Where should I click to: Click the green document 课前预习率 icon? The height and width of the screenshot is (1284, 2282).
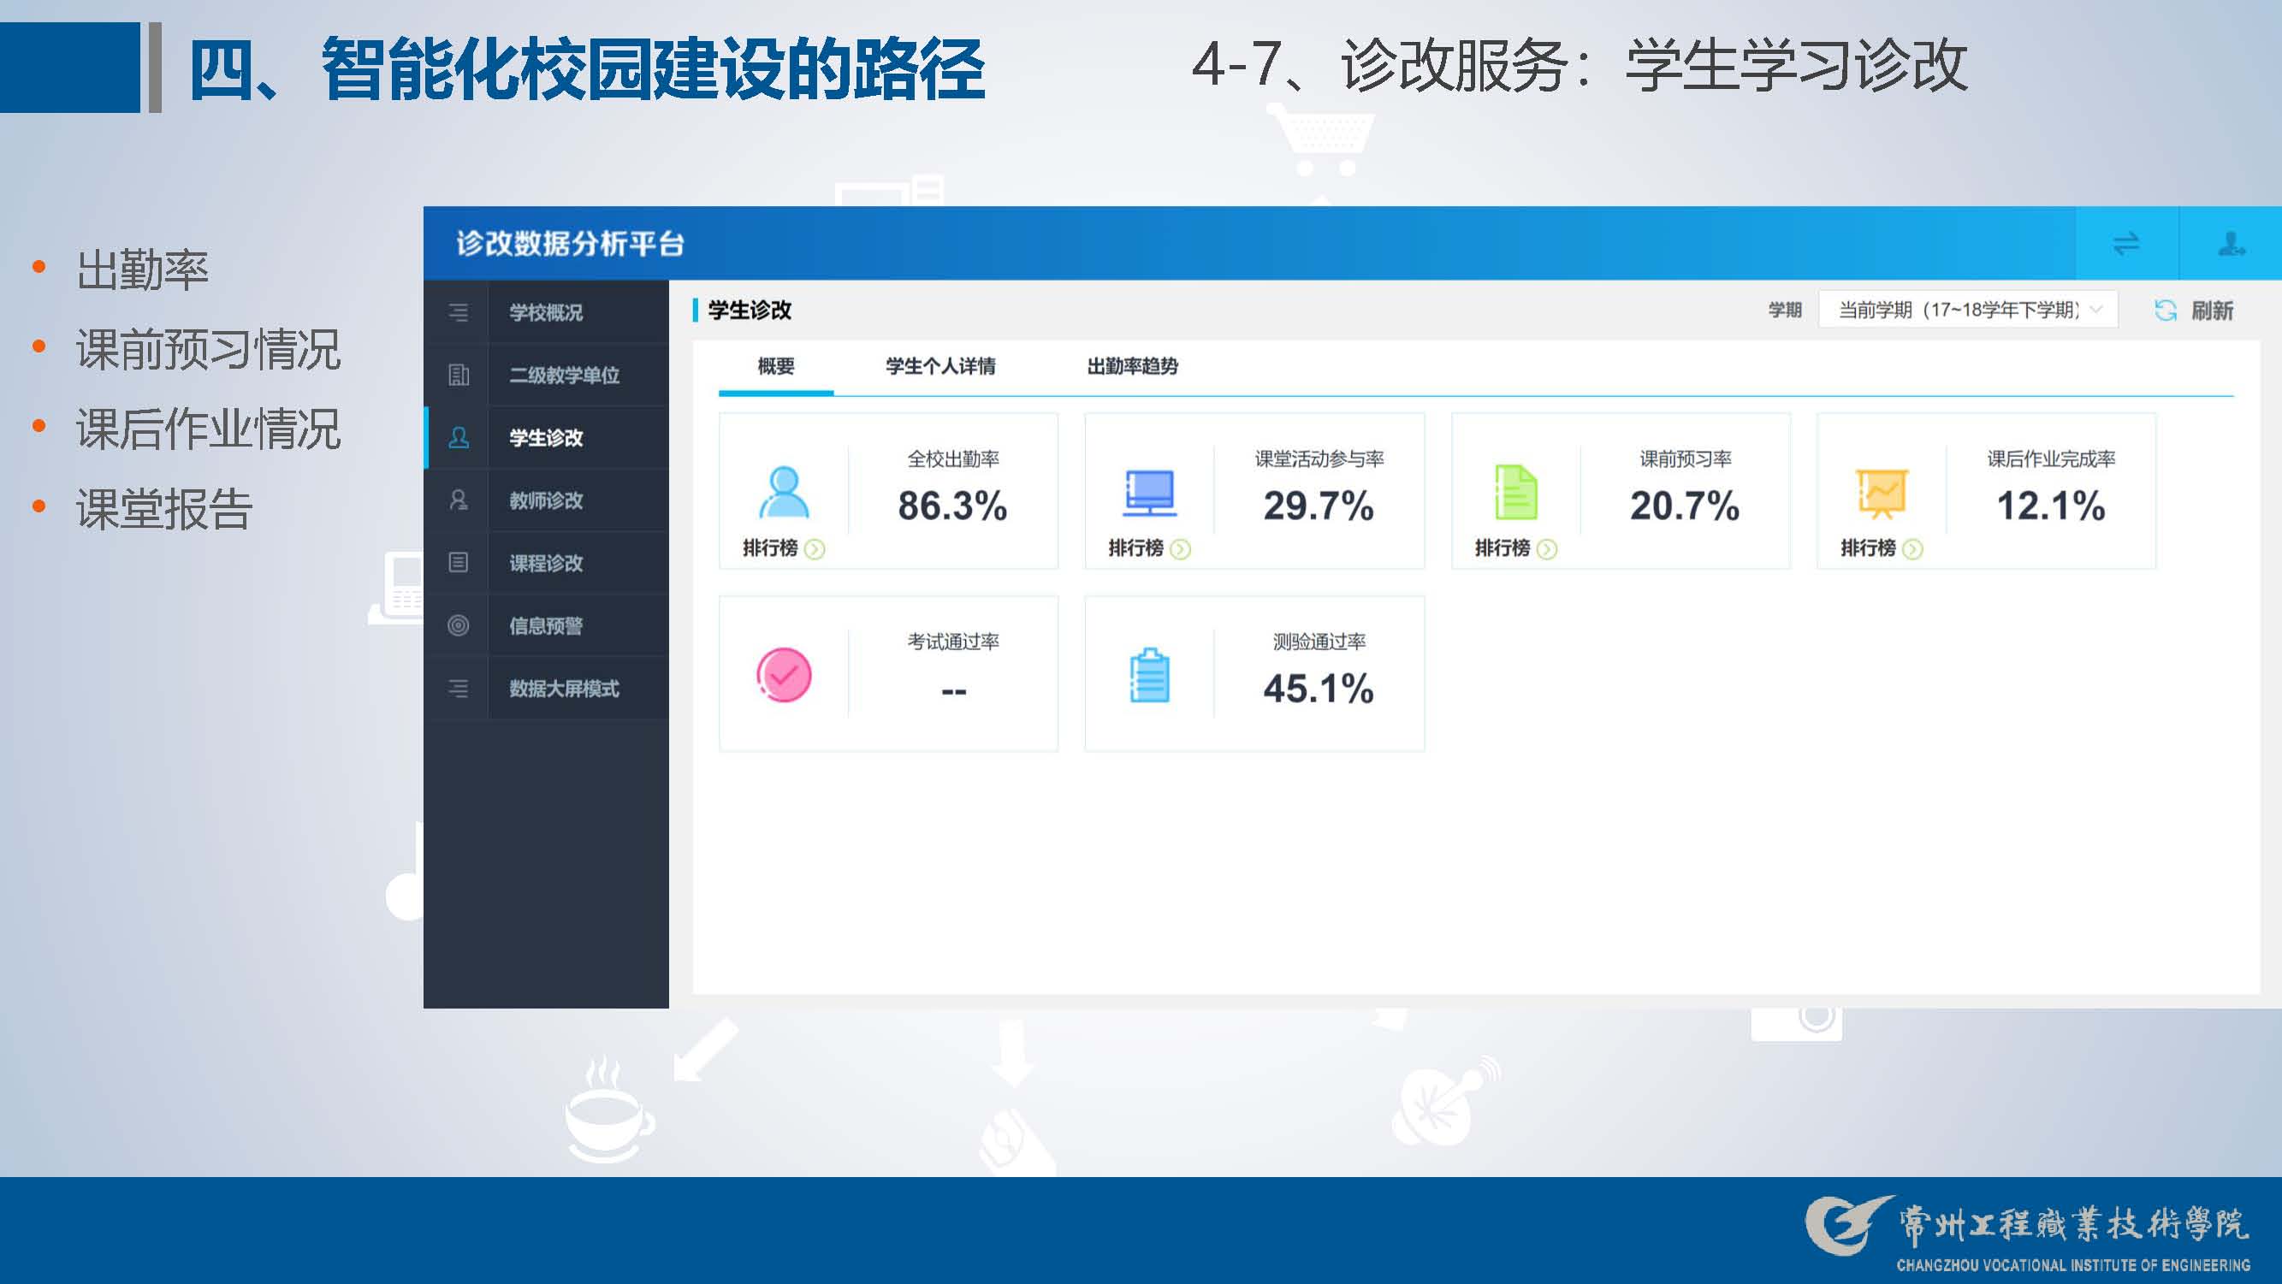(1515, 492)
